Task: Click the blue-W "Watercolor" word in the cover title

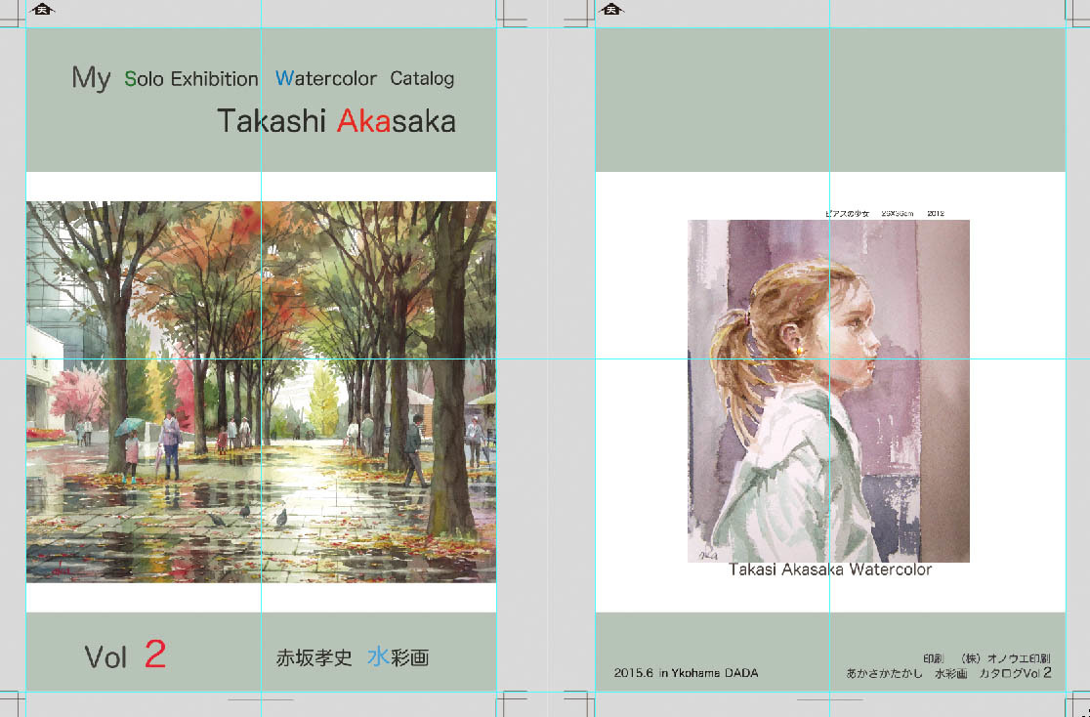Action: [x=326, y=78]
